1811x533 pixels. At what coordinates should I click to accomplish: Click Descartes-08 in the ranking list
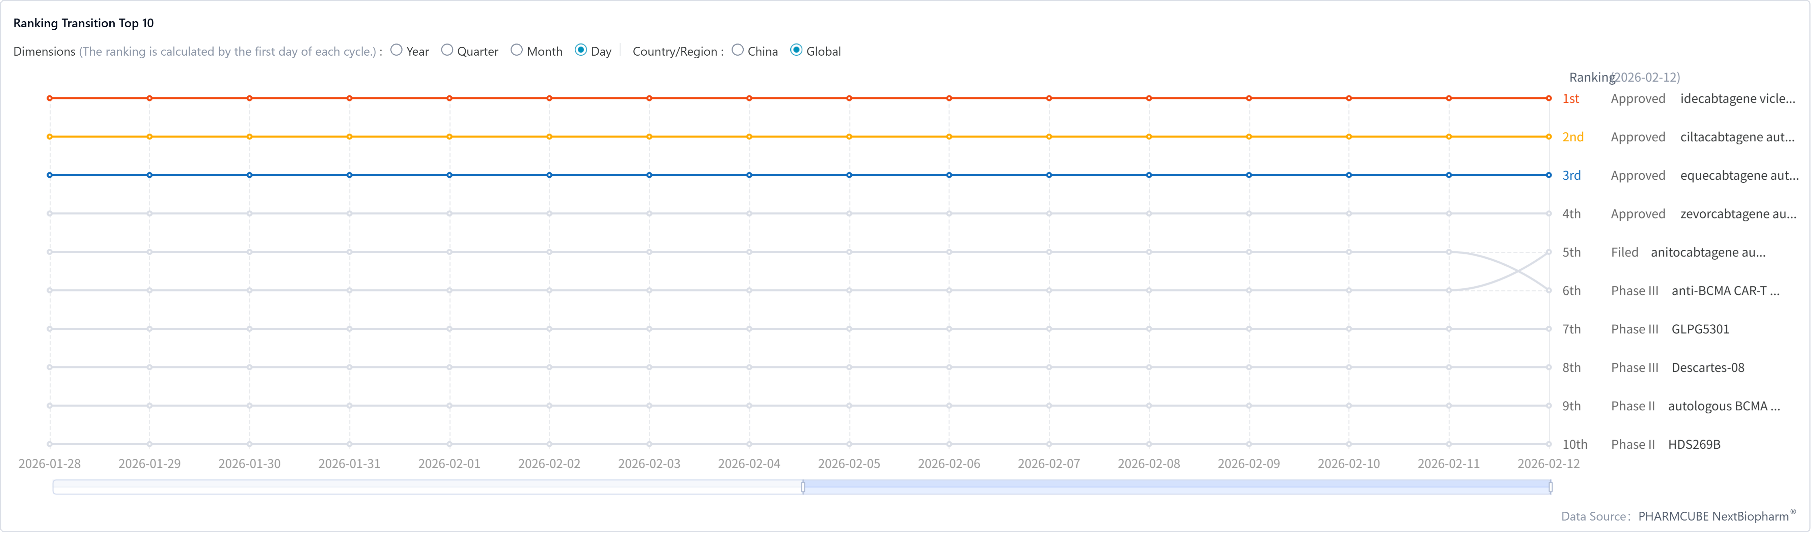(x=1707, y=368)
